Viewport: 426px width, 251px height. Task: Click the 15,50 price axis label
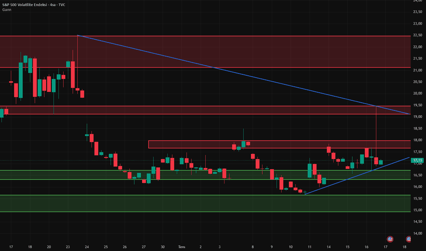coord(418,199)
